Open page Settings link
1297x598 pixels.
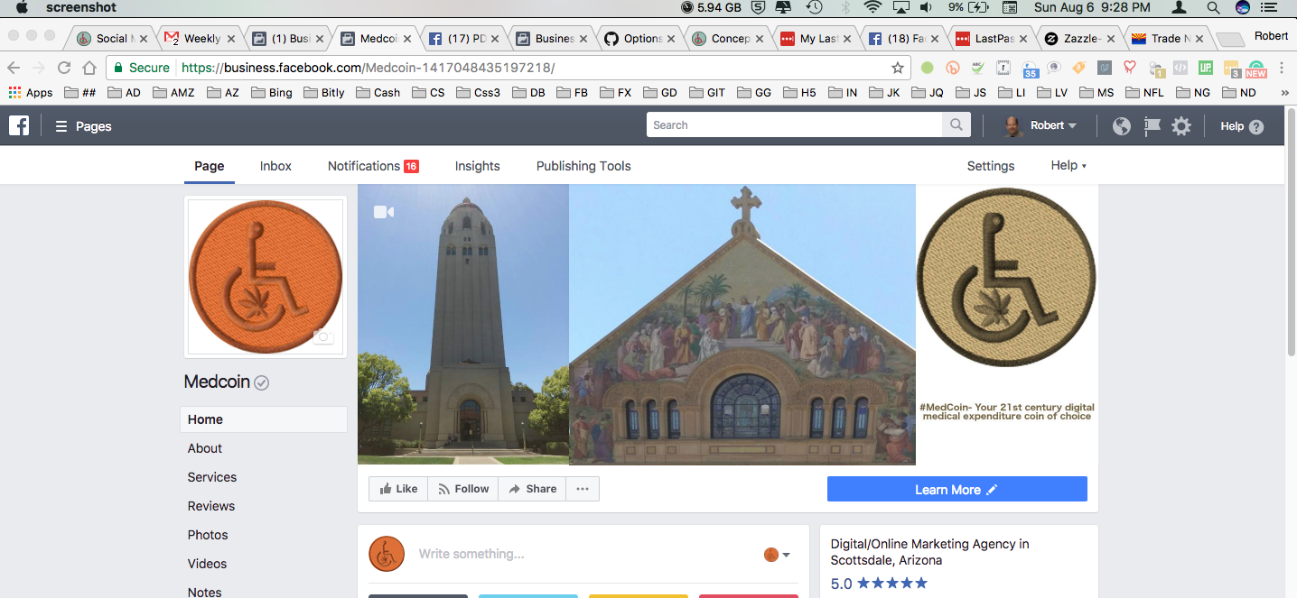(991, 166)
